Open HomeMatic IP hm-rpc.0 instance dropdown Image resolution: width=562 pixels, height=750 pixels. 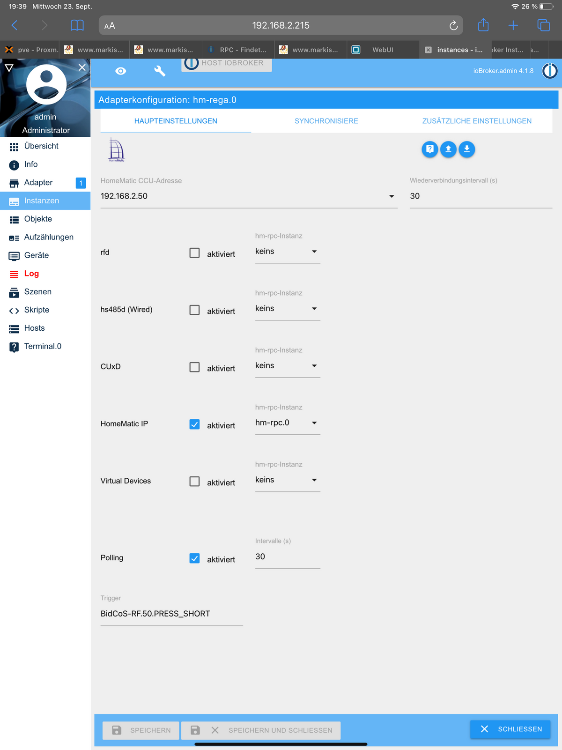click(x=288, y=423)
